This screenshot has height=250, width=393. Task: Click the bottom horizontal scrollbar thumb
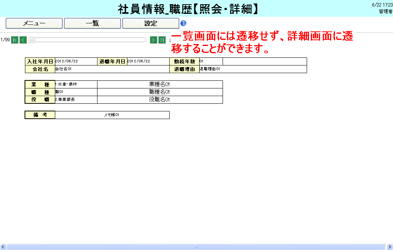195,247
